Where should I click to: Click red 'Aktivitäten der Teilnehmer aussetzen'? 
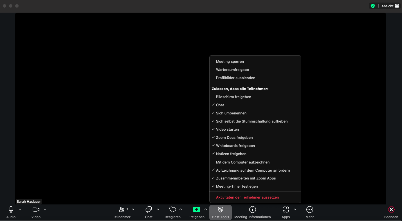tap(247, 197)
